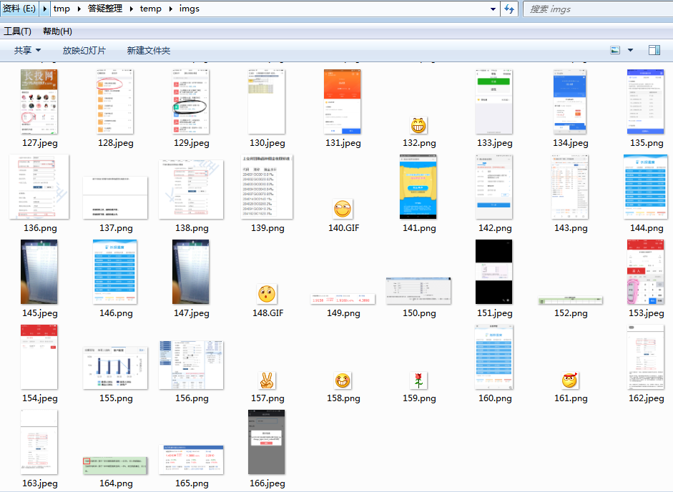Select the 143.png thumbnail
The image size is (673, 492).
click(x=570, y=187)
